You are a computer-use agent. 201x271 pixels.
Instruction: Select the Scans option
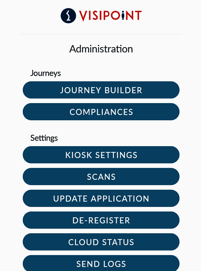pyautogui.click(x=101, y=177)
